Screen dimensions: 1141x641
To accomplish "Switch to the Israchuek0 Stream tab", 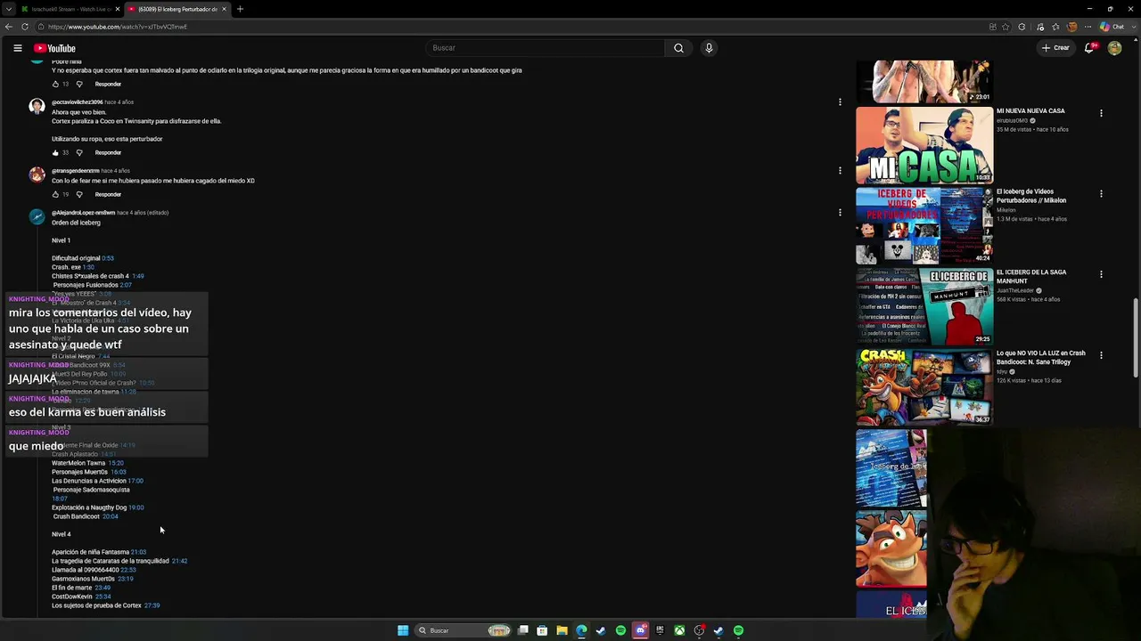I will (69, 9).
